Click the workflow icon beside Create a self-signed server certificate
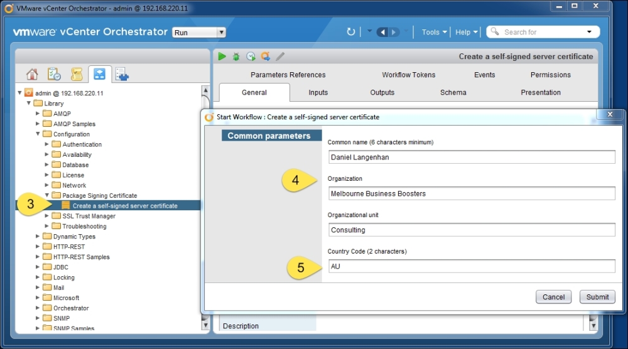Screen dimensions: 628x349 [x=65, y=206]
